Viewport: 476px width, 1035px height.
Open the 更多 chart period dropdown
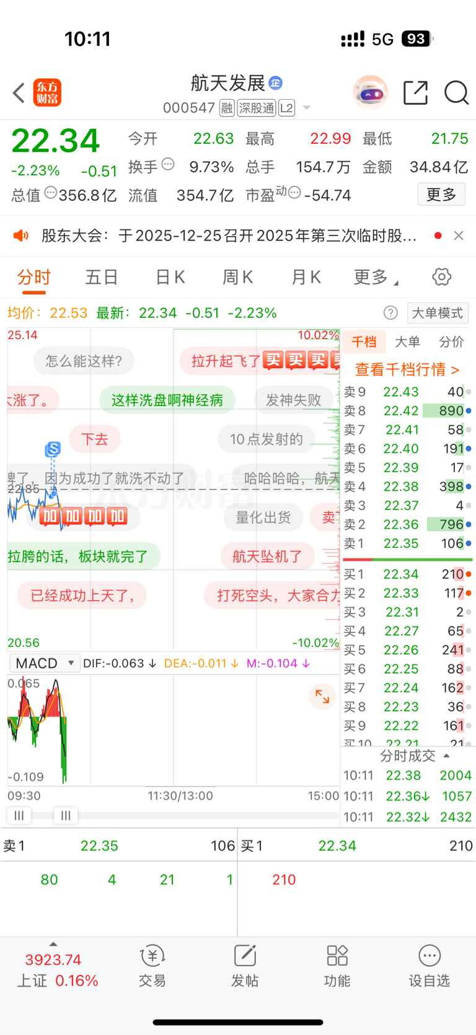376,278
